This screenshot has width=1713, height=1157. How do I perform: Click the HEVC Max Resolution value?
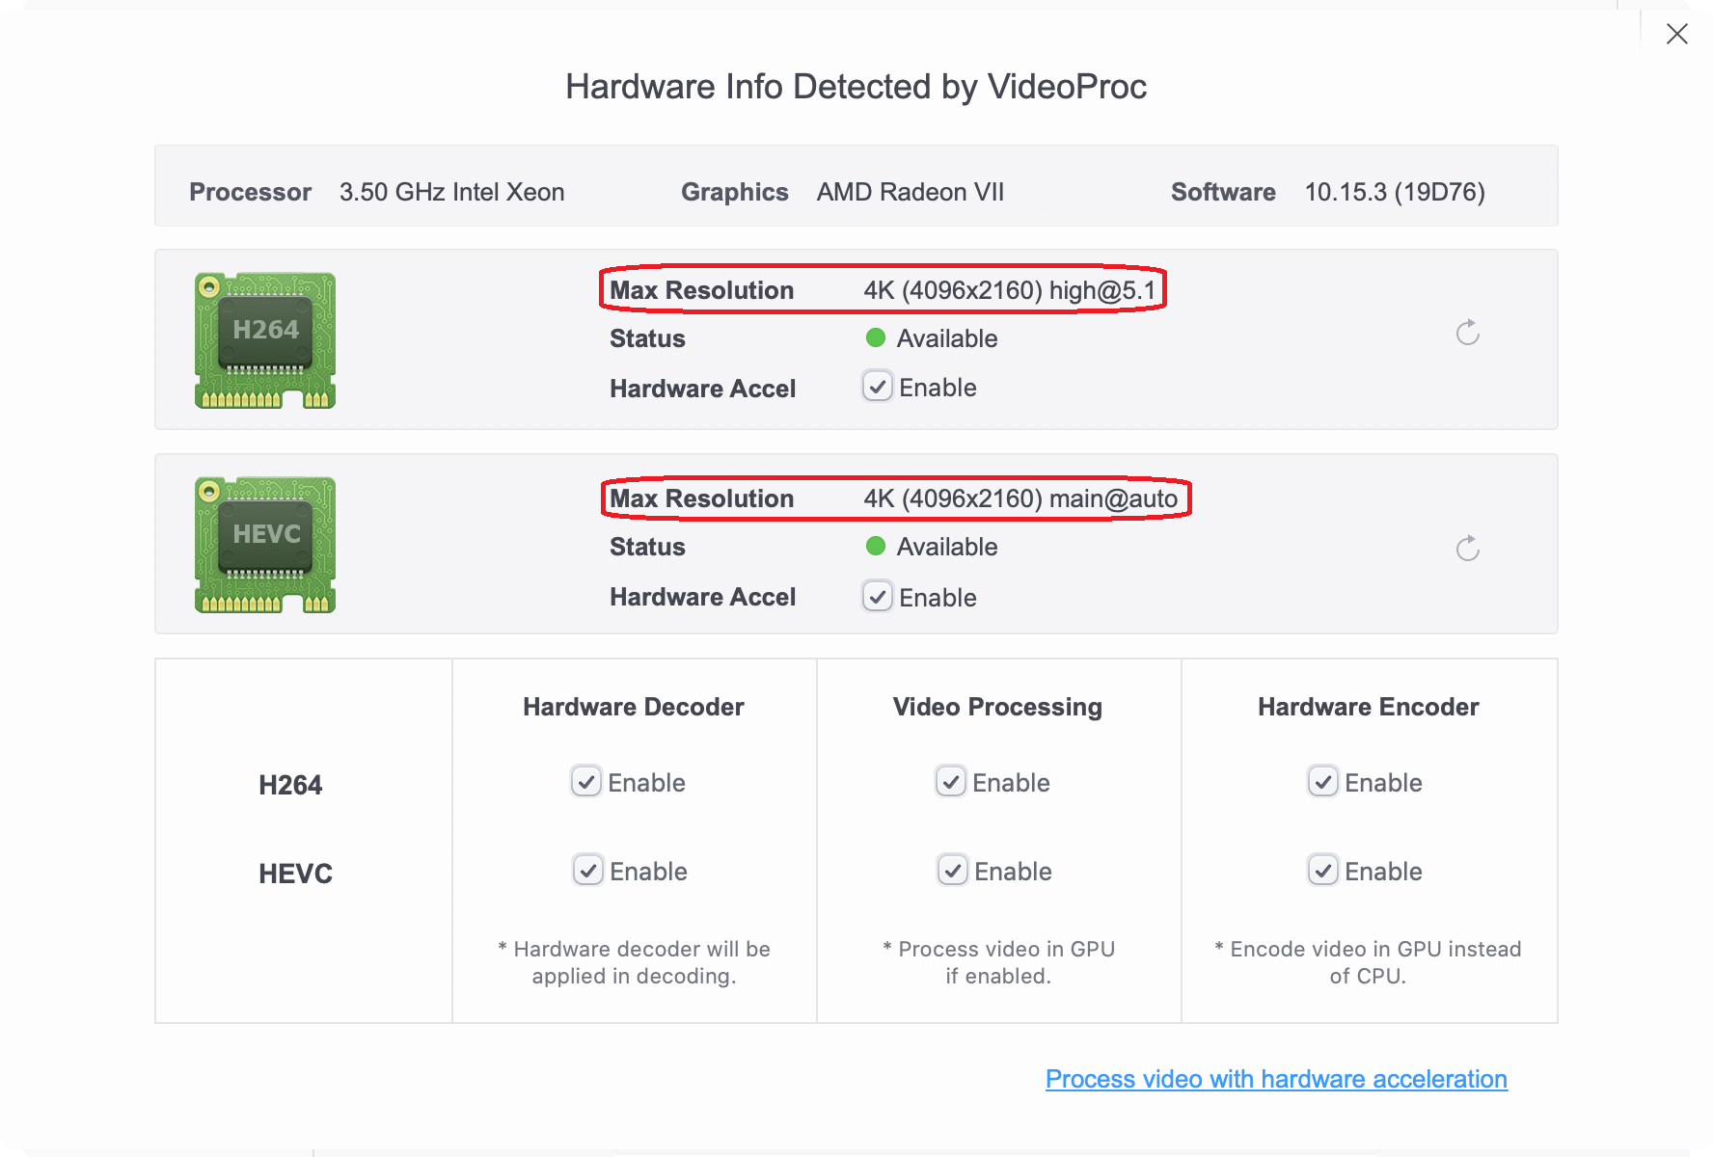1020,498
